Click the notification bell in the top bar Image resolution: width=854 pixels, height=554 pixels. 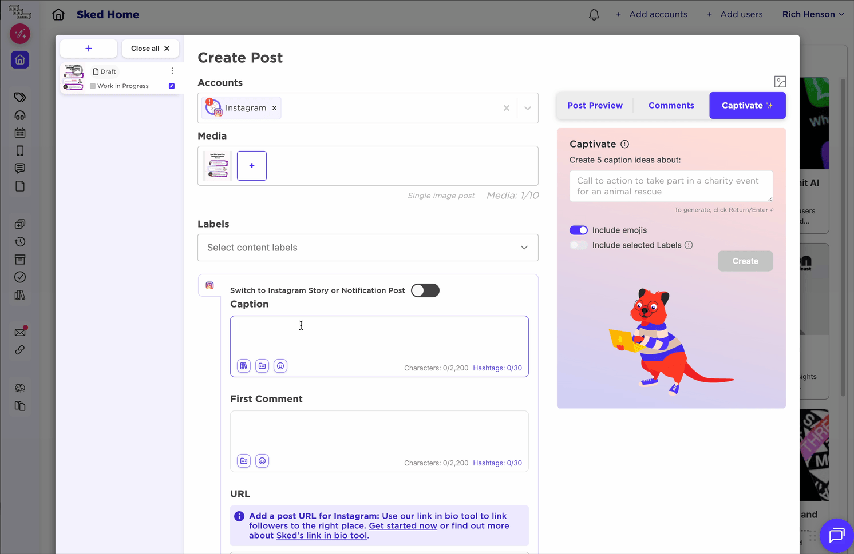pyautogui.click(x=594, y=14)
